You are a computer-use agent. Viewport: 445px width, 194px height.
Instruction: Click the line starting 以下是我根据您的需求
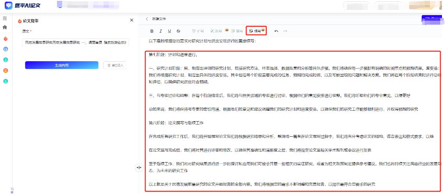202,41
